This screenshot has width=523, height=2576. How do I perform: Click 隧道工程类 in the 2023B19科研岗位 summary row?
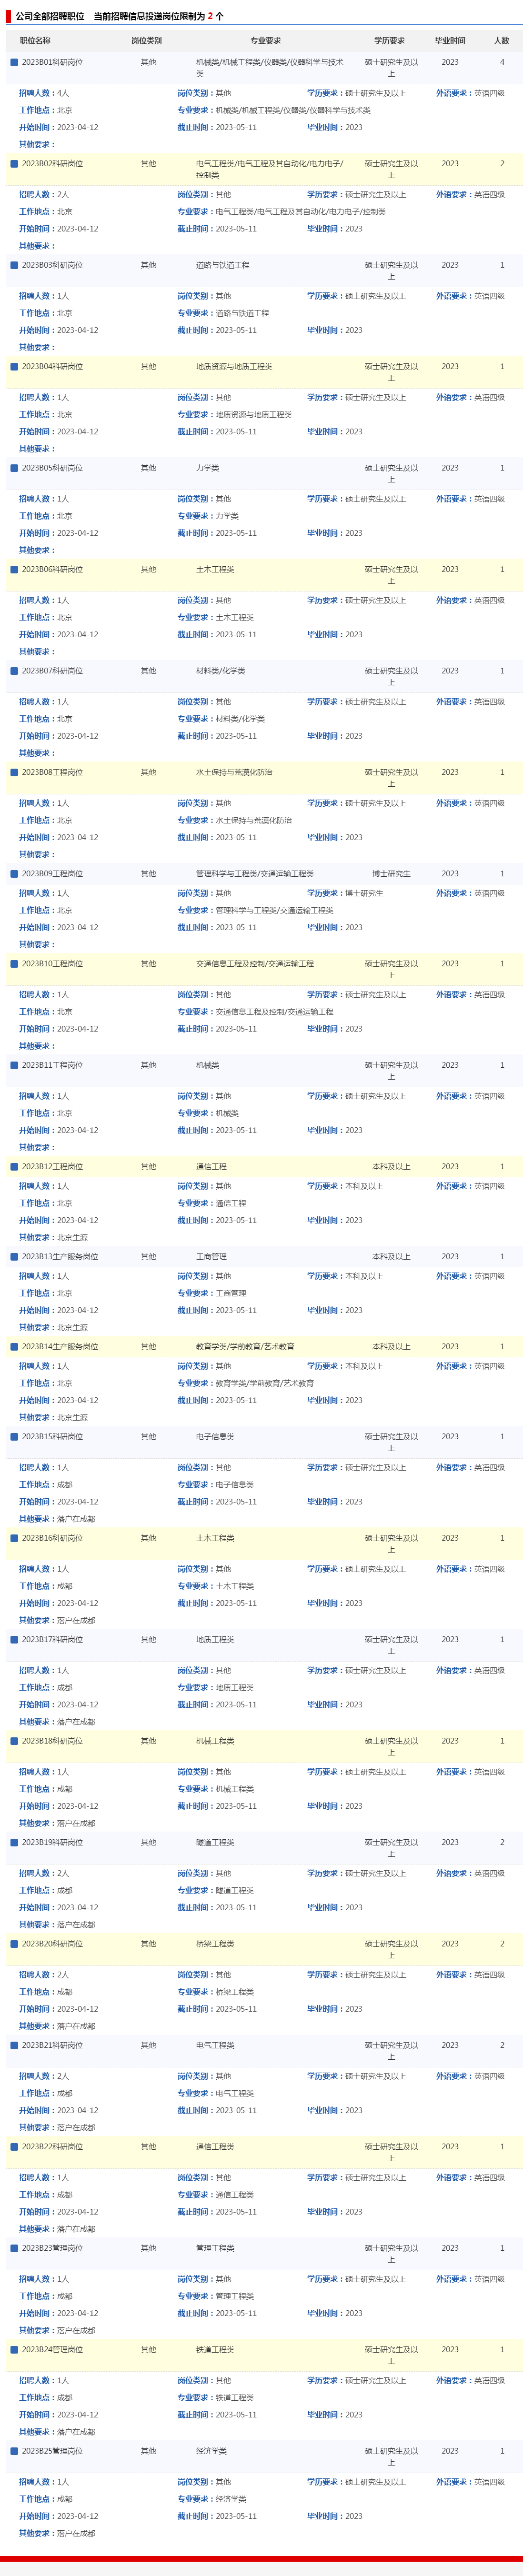[215, 1842]
